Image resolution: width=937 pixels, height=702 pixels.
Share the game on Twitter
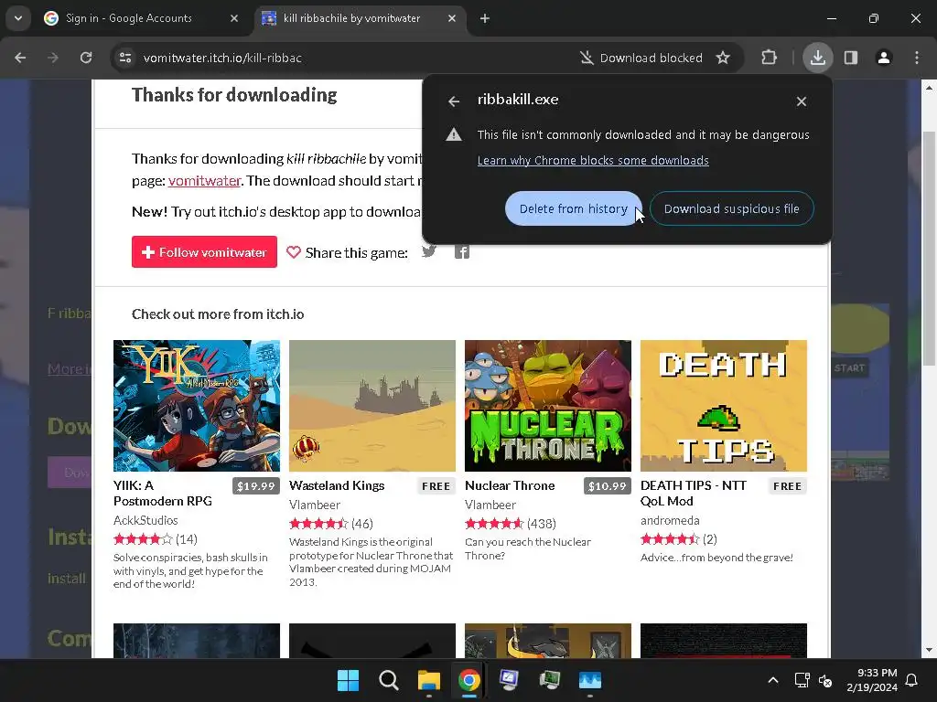[428, 251]
